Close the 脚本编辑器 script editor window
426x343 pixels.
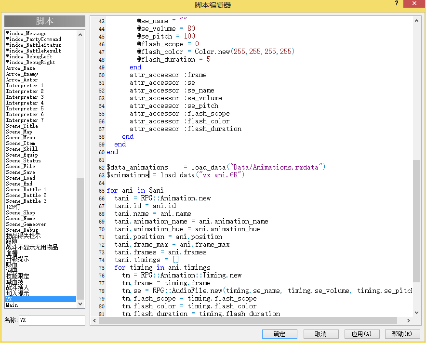tap(414, 3)
